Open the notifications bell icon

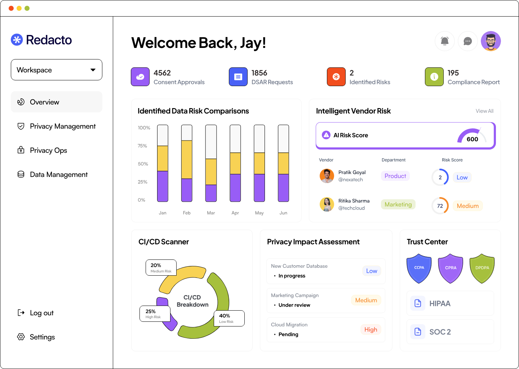[445, 41]
